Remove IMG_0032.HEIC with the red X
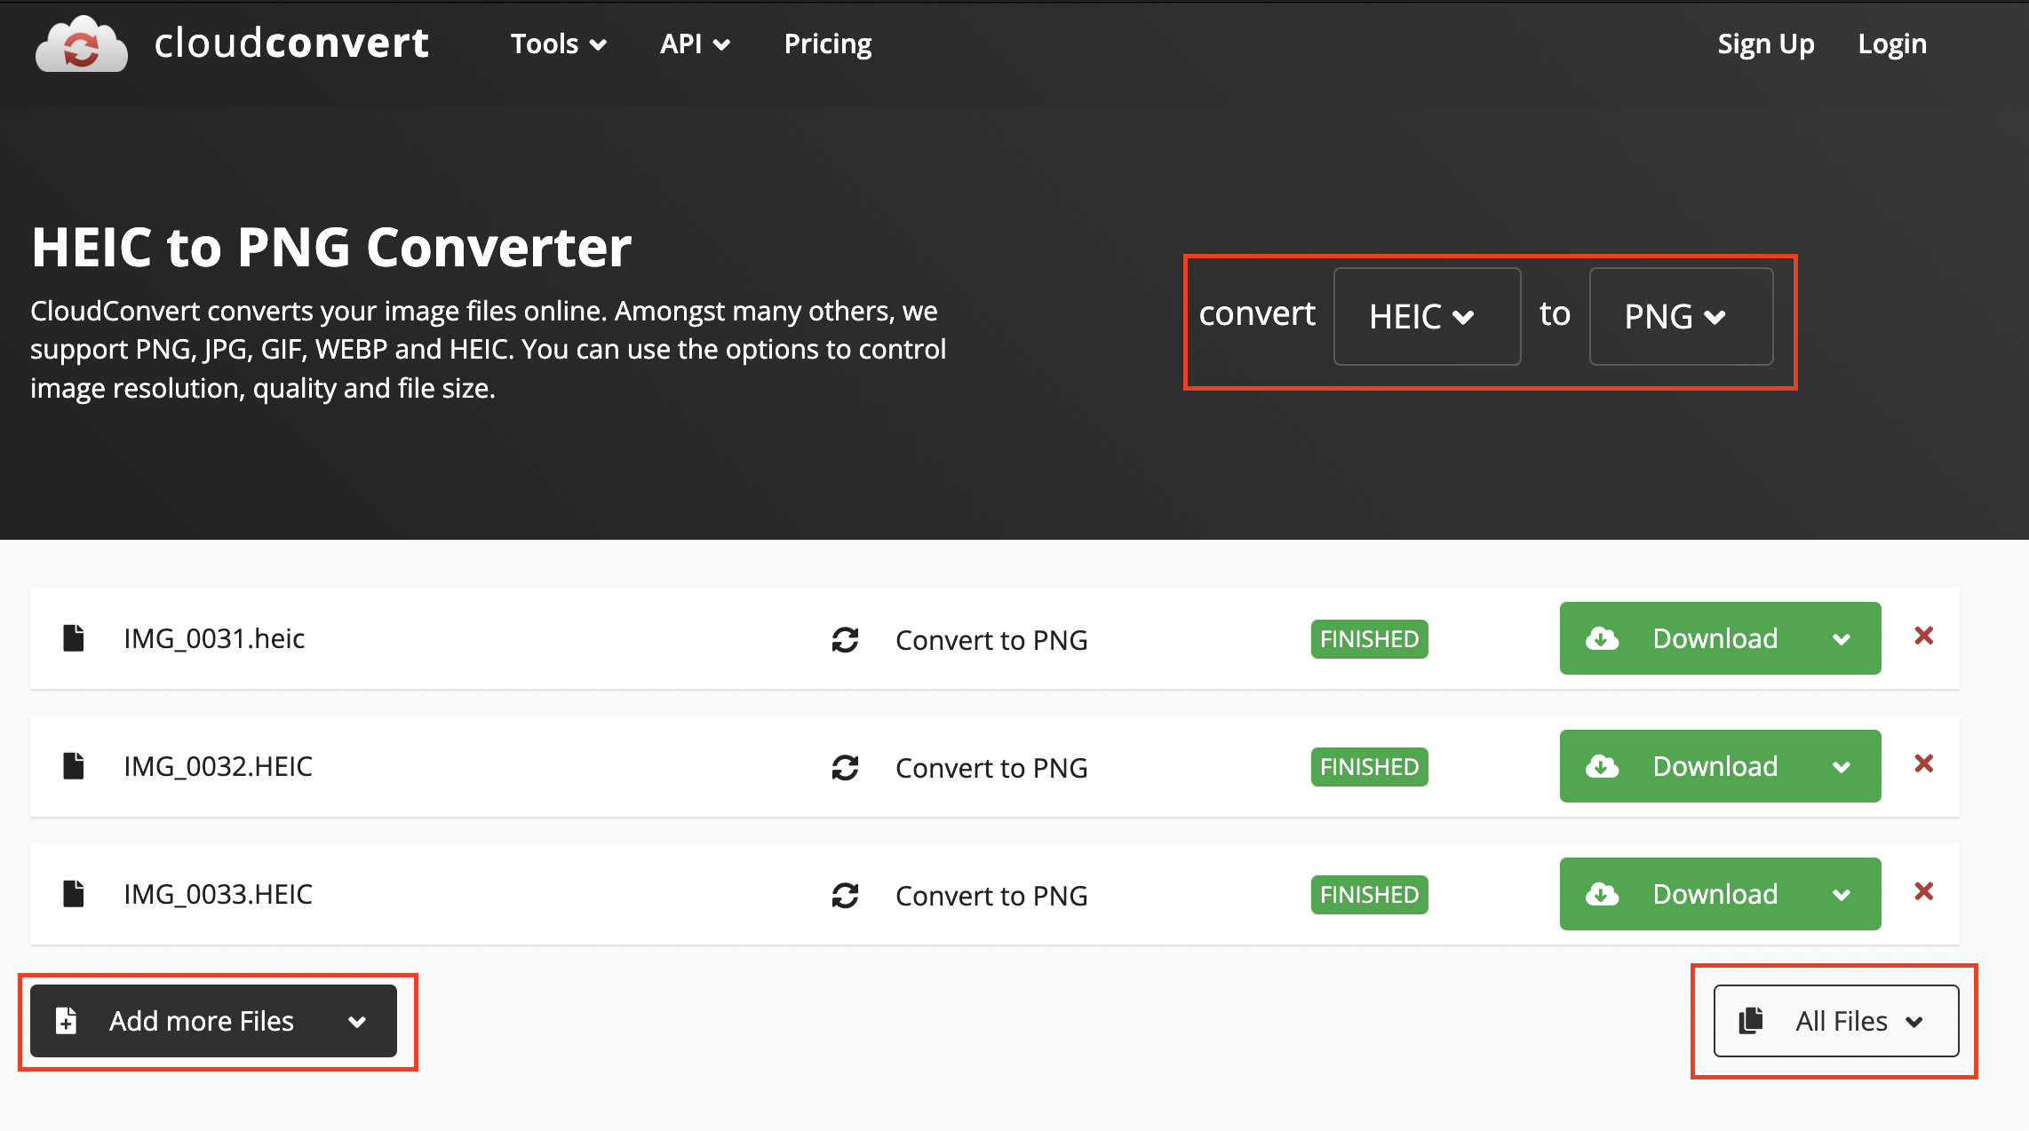 click(1924, 763)
